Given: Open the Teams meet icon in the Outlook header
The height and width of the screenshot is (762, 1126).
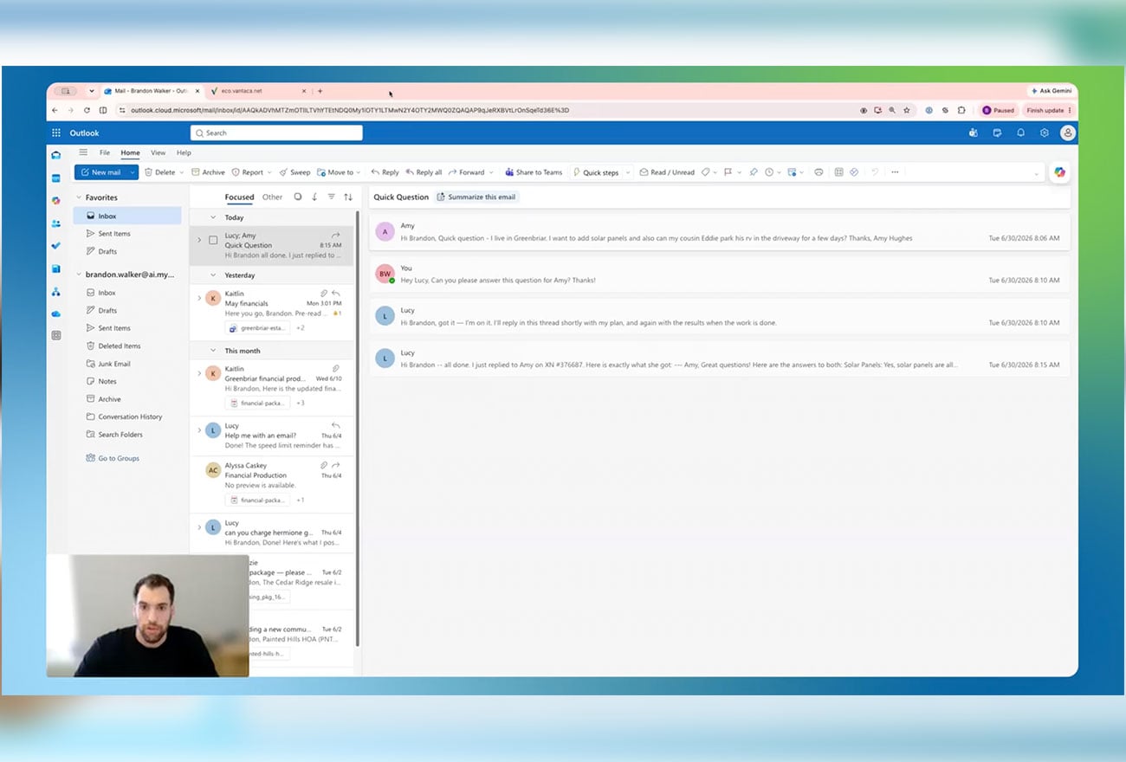Looking at the screenshot, I should (974, 132).
